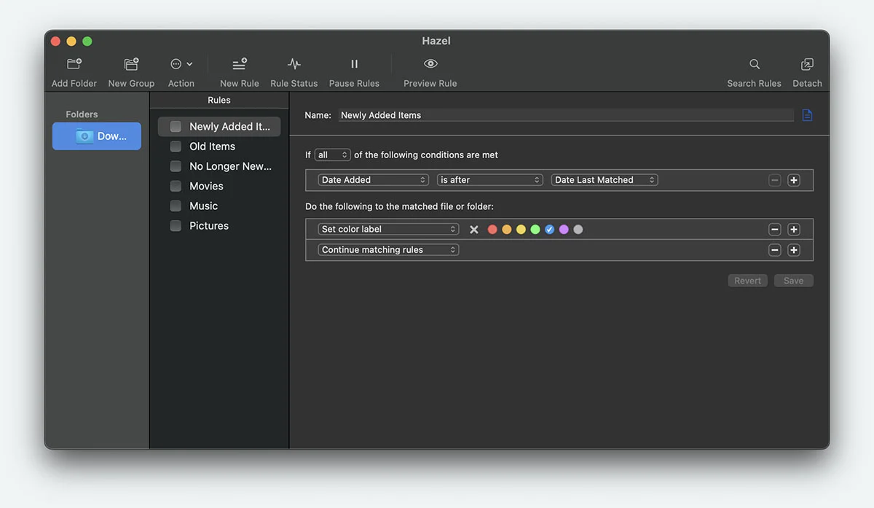Pick the yellow color label
This screenshot has height=508, width=874.
click(x=521, y=230)
